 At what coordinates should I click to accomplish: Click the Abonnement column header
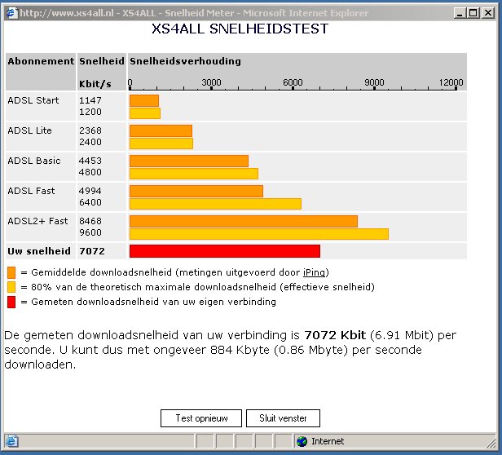[41, 61]
